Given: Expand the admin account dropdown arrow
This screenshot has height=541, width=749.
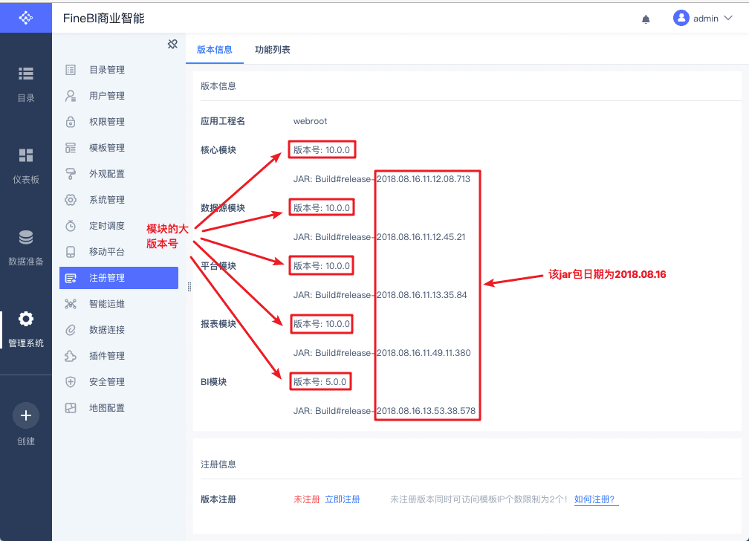Looking at the screenshot, I should pyautogui.click(x=728, y=18).
